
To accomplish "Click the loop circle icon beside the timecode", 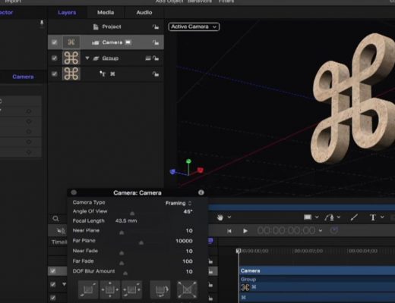I will 334,230.
